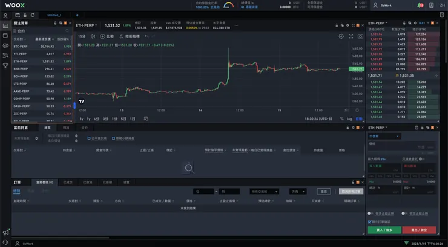Viewport: 448px width, 247px height.
Task: Open the trophy icon in left sidebar
Action: click(5, 65)
